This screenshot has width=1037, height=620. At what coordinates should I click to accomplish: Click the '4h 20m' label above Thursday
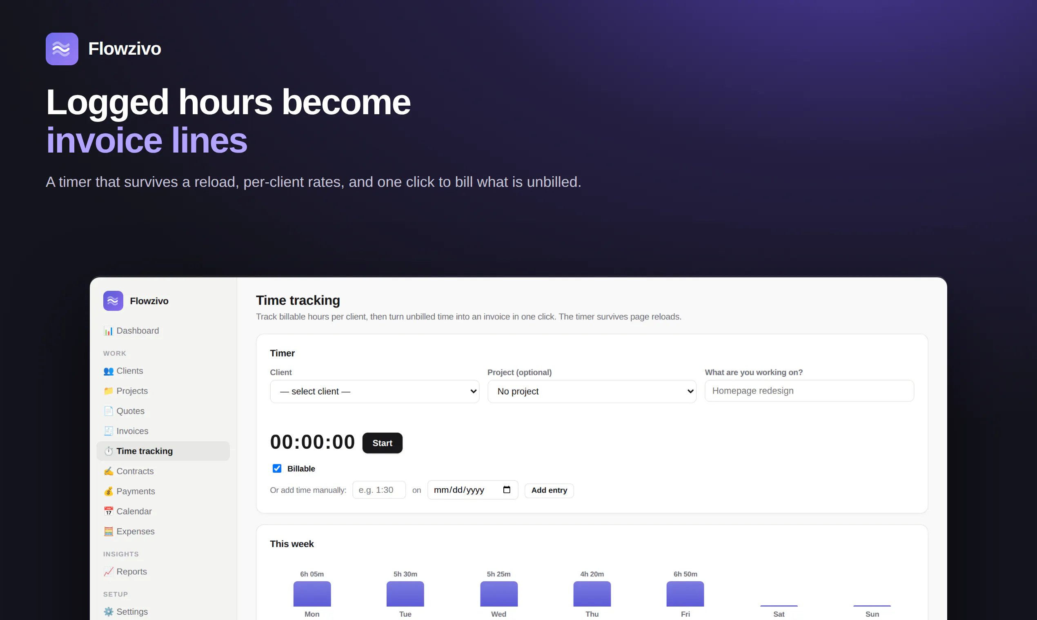point(592,574)
